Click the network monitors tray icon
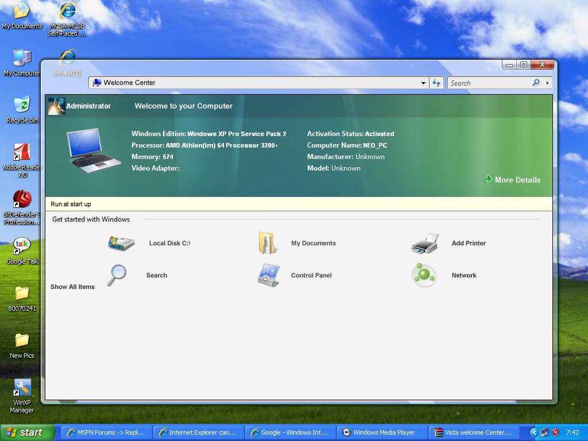This screenshot has width=588, height=441. [545, 433]
